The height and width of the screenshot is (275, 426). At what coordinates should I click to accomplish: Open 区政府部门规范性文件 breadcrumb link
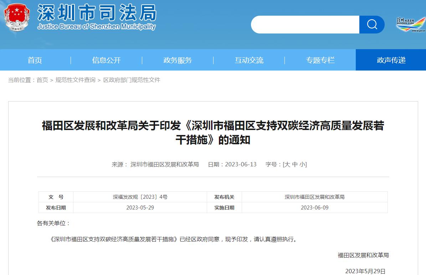pos(132,80)
